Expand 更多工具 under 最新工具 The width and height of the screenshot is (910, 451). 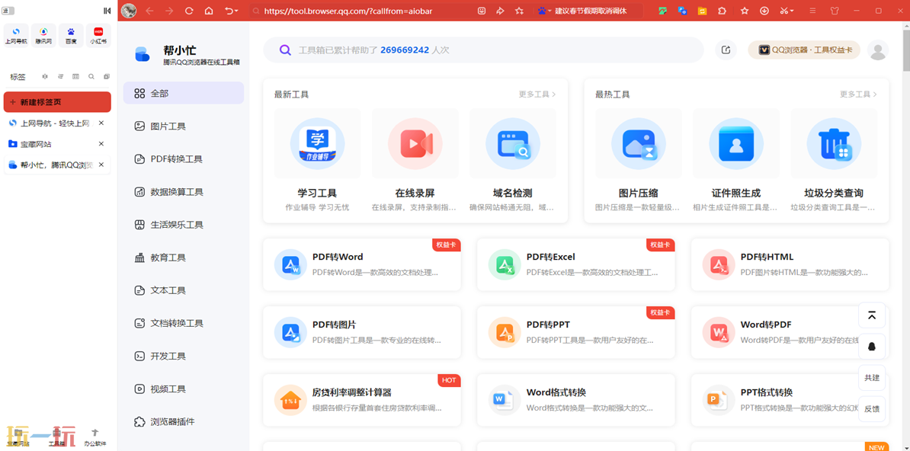537,94
